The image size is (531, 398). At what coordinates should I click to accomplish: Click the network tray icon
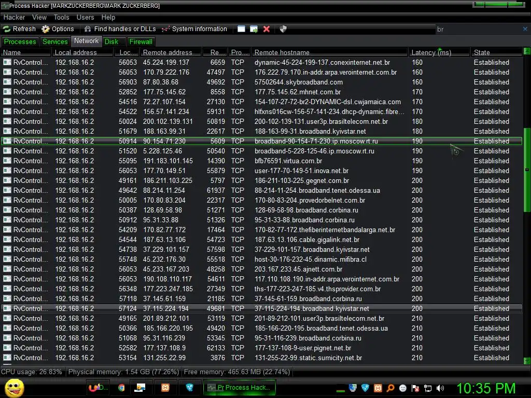coord(428,388)
